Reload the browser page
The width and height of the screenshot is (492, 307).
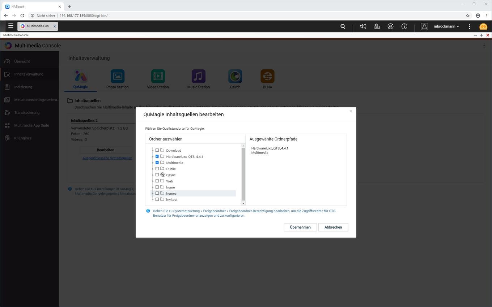[x=22, y=16]
